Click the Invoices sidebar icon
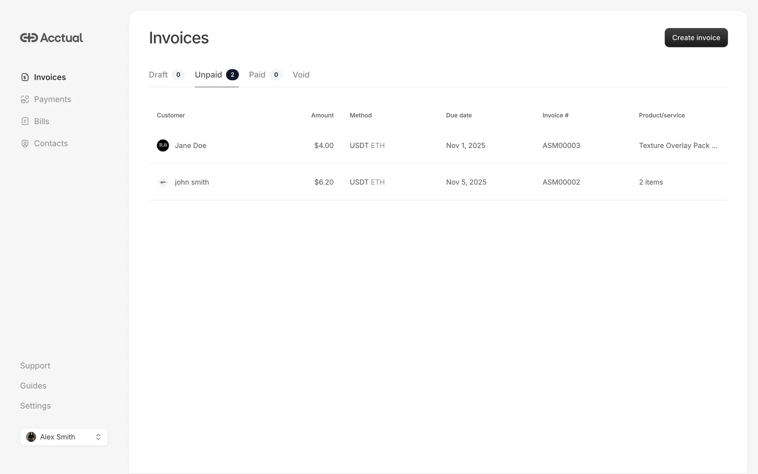 point(25,77)
